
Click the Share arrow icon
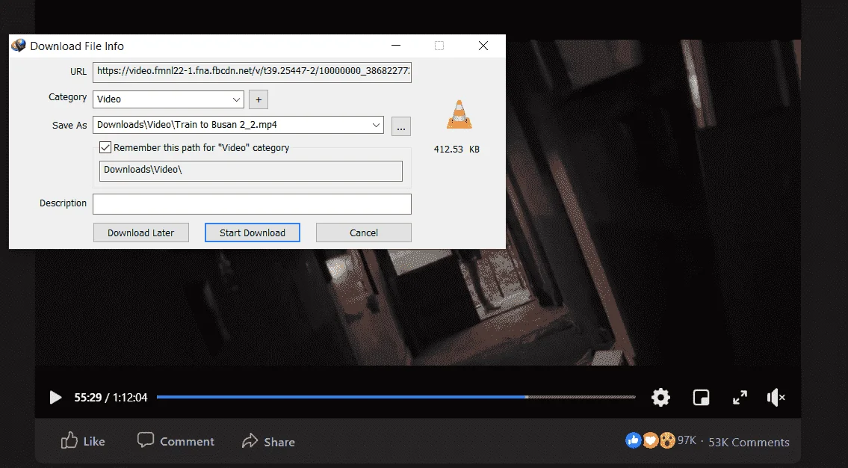pos(250,440)
